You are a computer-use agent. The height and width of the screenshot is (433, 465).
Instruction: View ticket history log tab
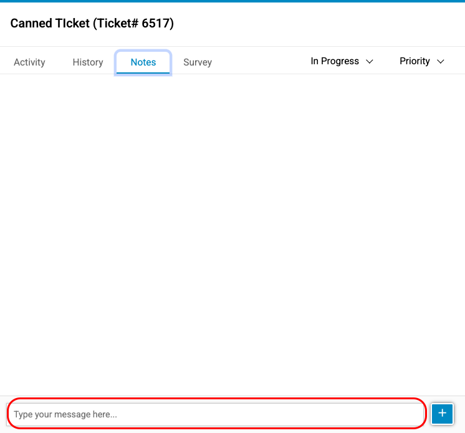[88, 62]
